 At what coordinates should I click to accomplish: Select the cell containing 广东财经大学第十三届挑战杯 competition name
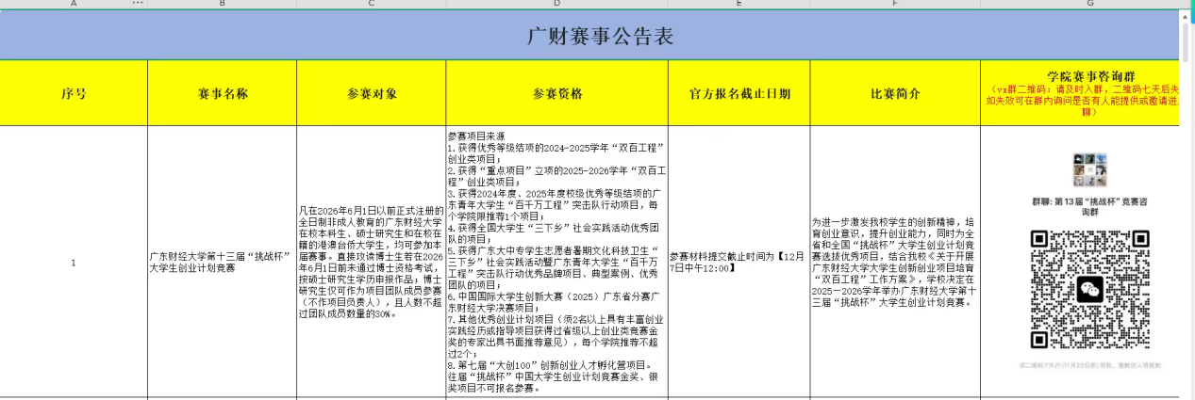tap(223, 262)
